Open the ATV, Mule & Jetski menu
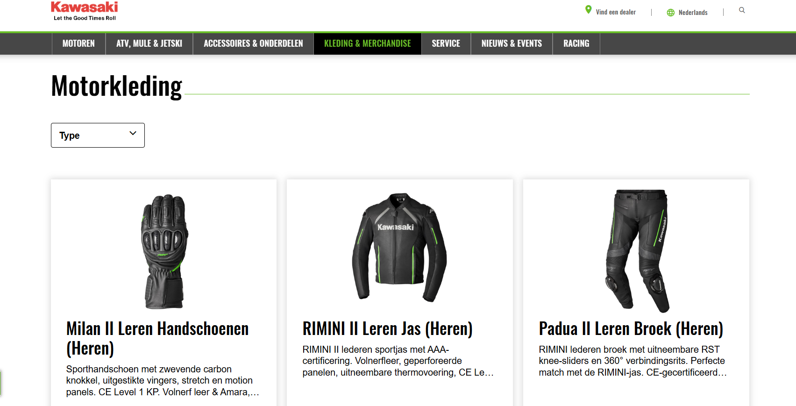This screenshot has width=796, height=406. click(149, 43)
